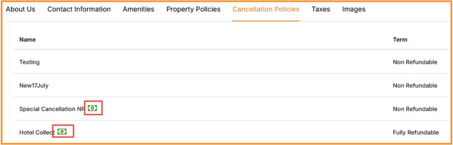
Task: Click the Fully Refundable term for Hotel Collect
Action: coord(416,133)
